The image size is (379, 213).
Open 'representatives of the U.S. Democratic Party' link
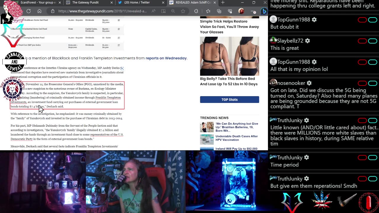click(67, 137)
